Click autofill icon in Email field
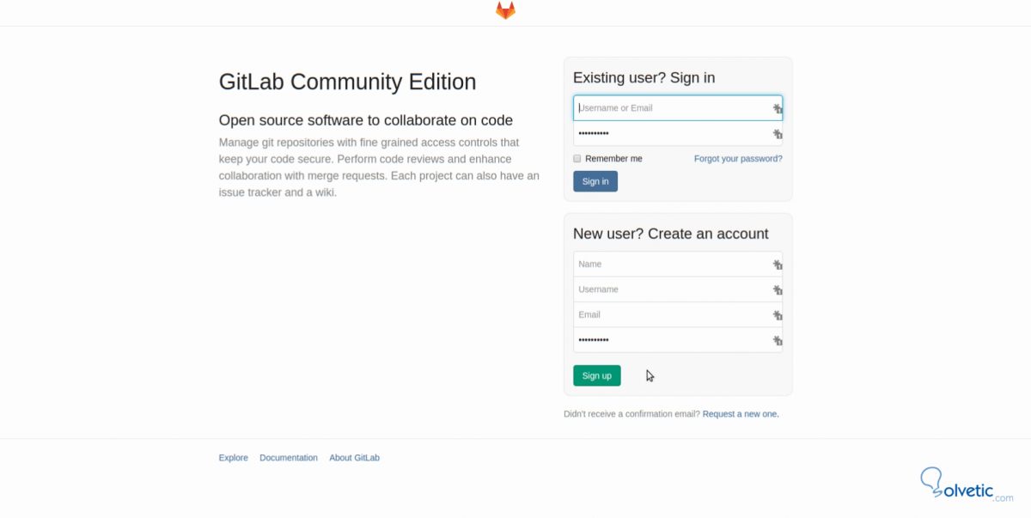This screenshot has height=518, width=1031. coord(777,315)
